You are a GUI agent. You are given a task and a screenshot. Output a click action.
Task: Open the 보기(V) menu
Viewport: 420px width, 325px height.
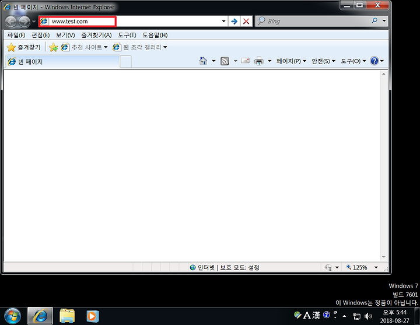coord(65,35)
